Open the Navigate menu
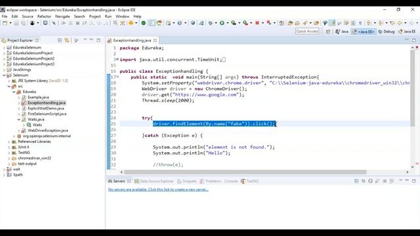Image resolution: width=420 pixels, height=236 pixels. point(62,16)
